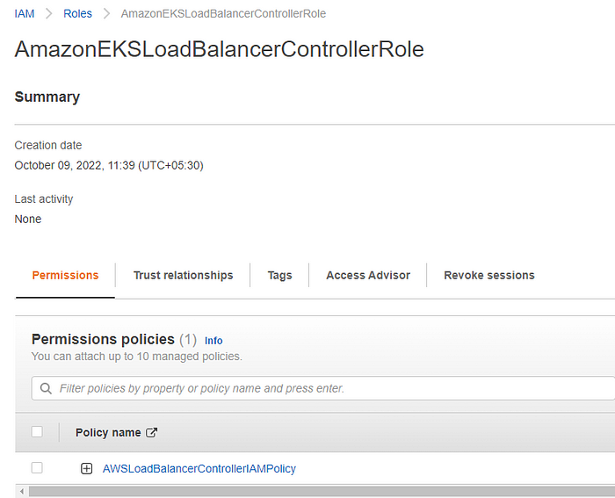
Task: Click the horizontal scrollbar track
Action: tap(322, 491)
